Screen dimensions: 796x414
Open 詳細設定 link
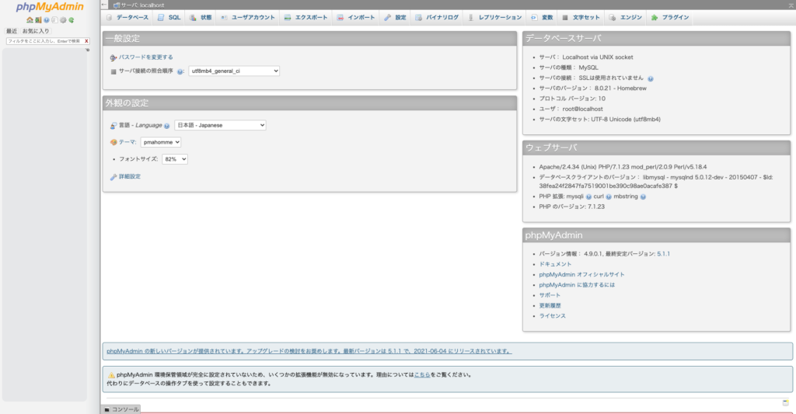coord(130,176)
